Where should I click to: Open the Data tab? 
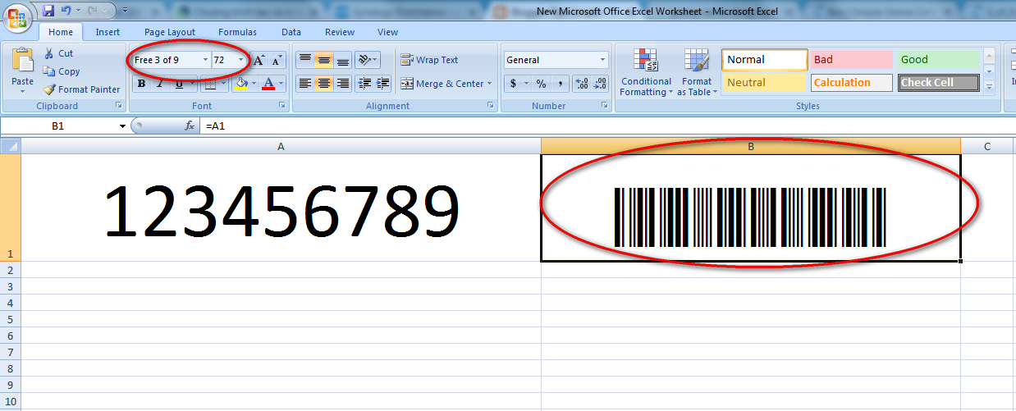pyautogui.click(x=291, y=32)
